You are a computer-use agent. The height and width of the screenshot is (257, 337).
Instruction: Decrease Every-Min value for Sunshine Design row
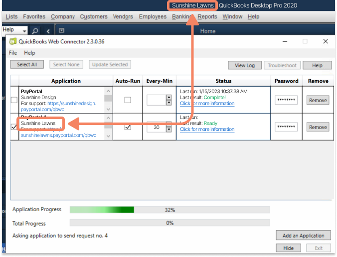point(169,103)
